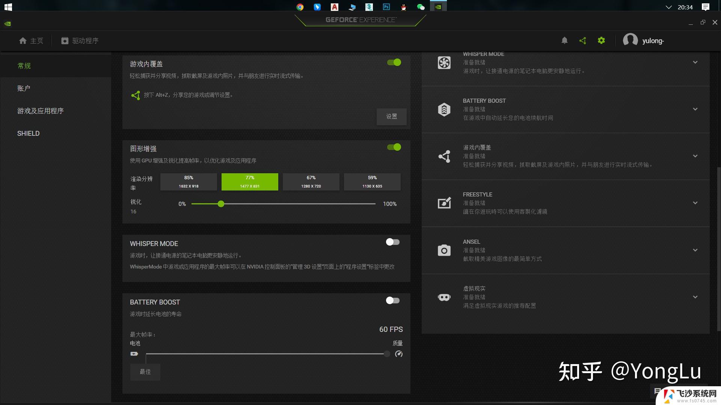Select 游戏及应用程序 in the sidebar

coord(56,111)
